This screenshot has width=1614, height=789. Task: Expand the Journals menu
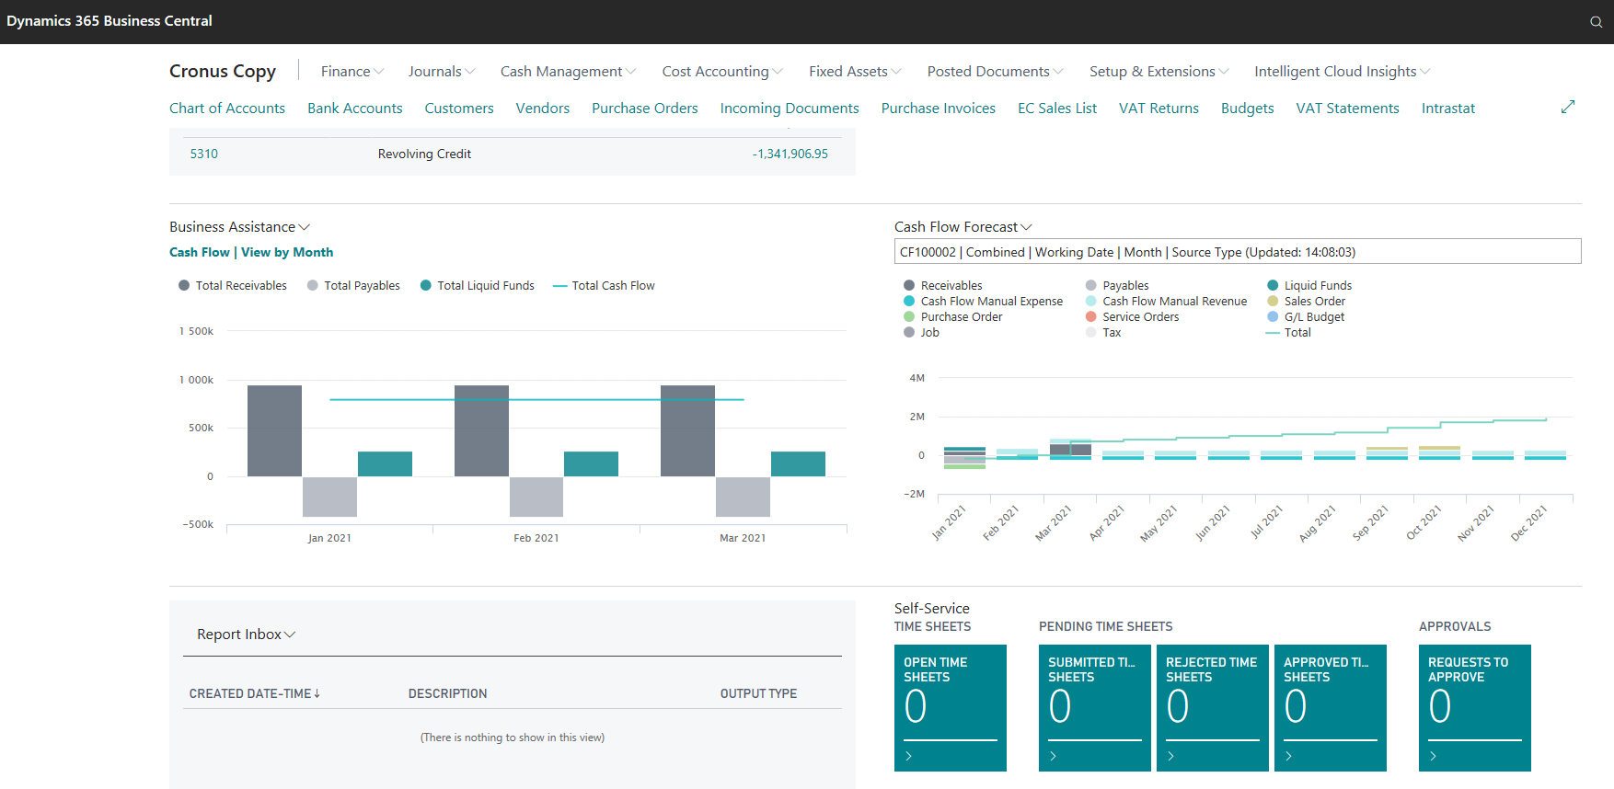(442, 72)
